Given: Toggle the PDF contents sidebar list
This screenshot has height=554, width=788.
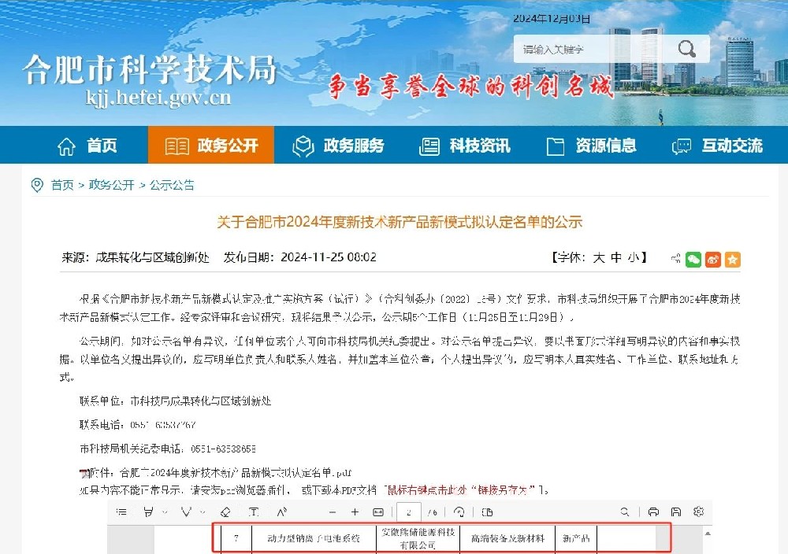Looking at the screenshot, I should [x=121, y=512].
